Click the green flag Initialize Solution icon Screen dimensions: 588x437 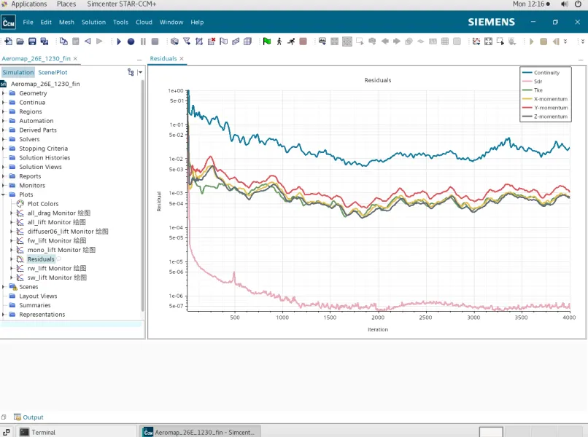coord(267,42)
